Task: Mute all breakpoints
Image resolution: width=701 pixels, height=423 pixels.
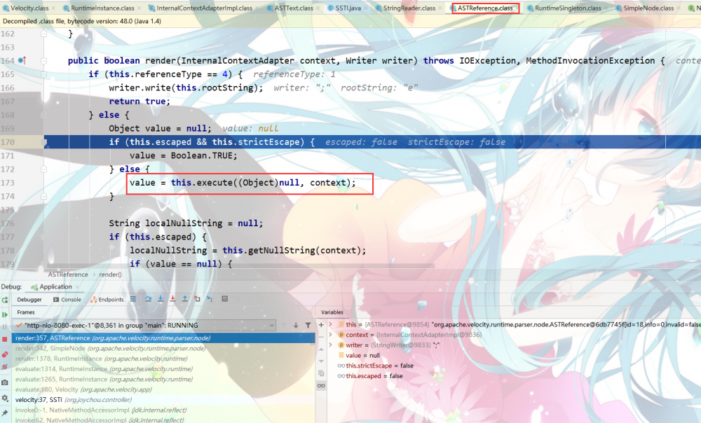Action: tap(5, 367)
